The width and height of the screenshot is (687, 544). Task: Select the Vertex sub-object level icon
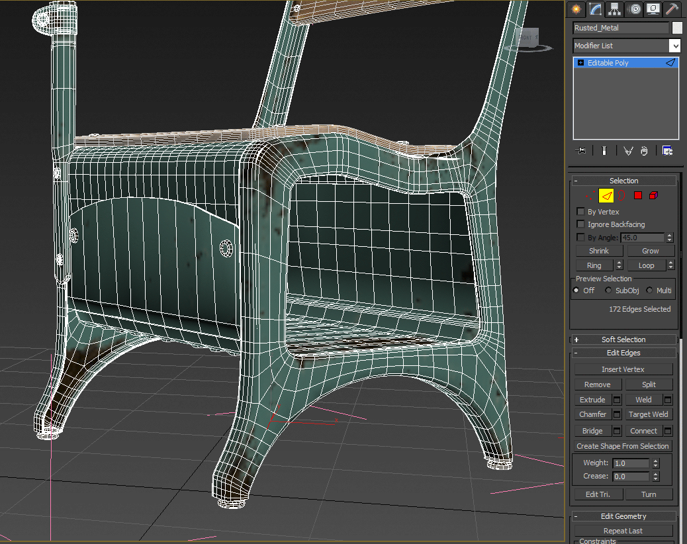pyautogui.click(x=590, y=195)
